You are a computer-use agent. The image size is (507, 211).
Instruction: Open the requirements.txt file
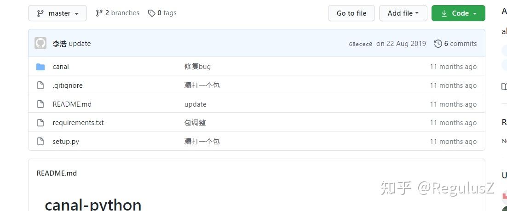point(78,123)
